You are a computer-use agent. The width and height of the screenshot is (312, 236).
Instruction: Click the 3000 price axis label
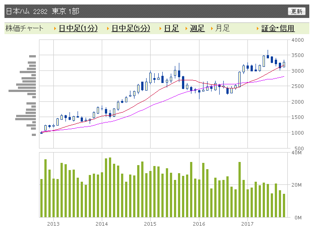pos(298,71)
